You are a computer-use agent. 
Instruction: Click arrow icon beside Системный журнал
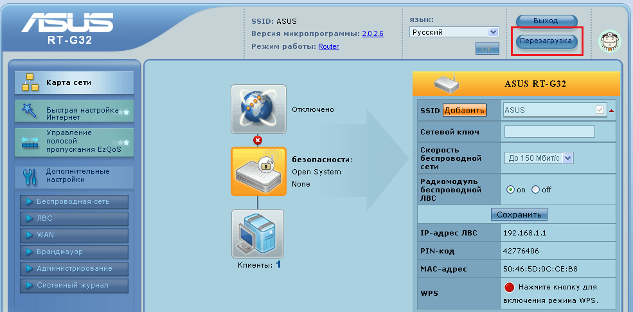29,285
